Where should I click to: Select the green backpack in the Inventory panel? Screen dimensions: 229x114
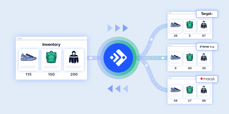pos(51,57)
